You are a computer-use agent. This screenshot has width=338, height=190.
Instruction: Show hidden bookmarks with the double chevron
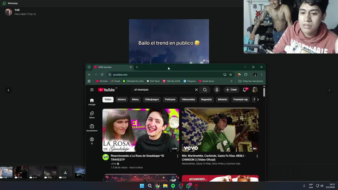coord(231,81)
